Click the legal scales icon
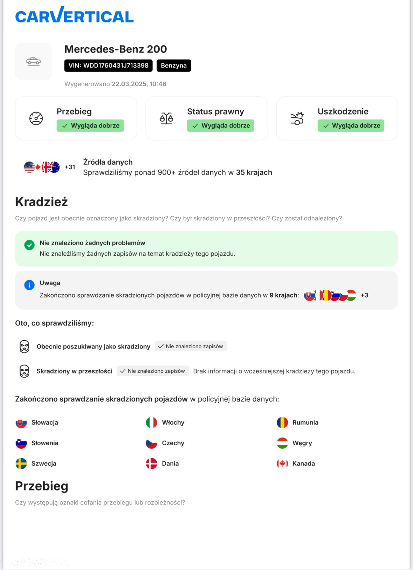 [166, 118]
